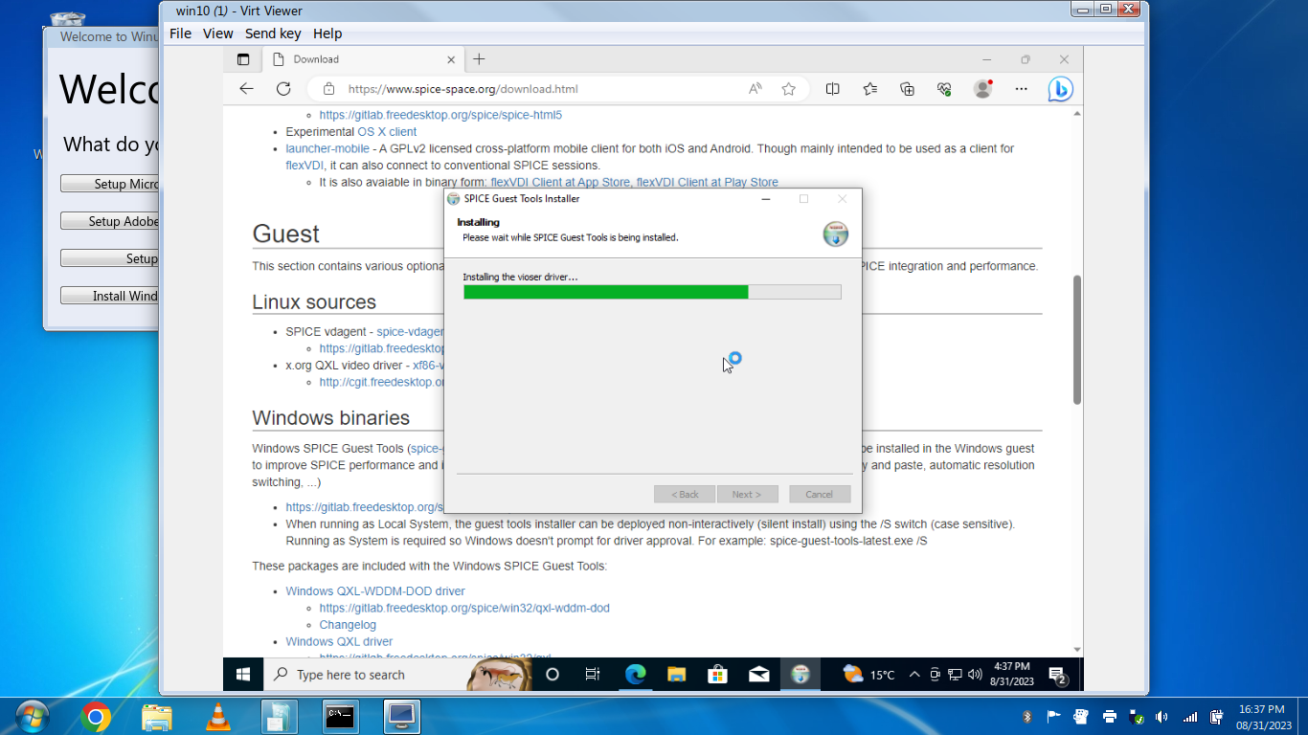Viewport: 1308px width, 735px height.
Task: Click the Read aloud icon in address bar
Action: (755, 89)
